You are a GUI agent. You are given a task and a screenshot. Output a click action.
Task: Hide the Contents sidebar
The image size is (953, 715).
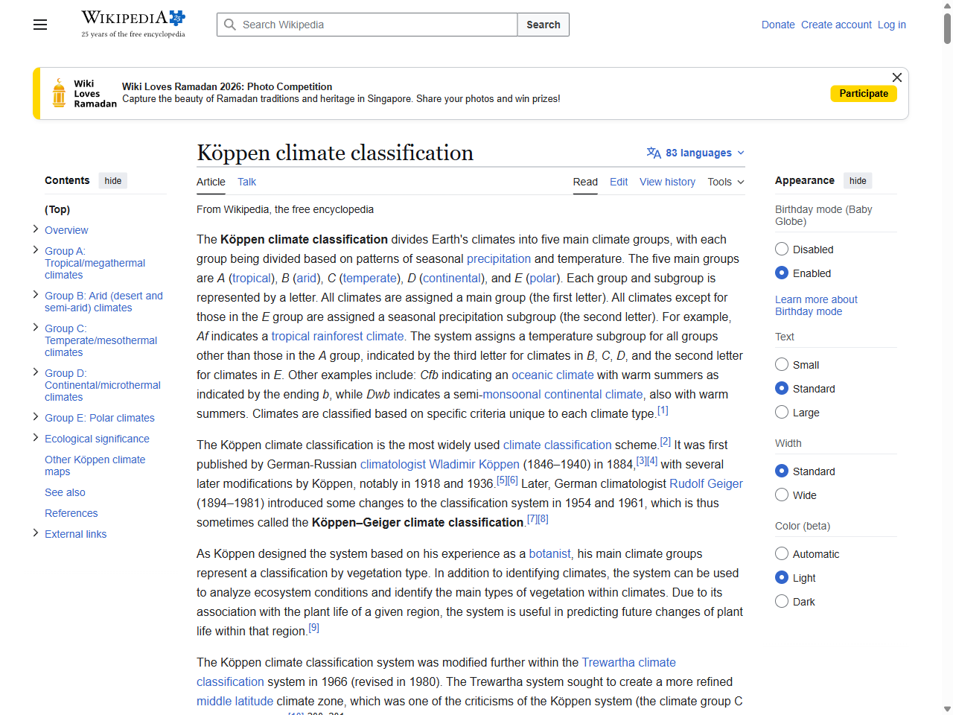pyautogui.click(x=112, y=180)
